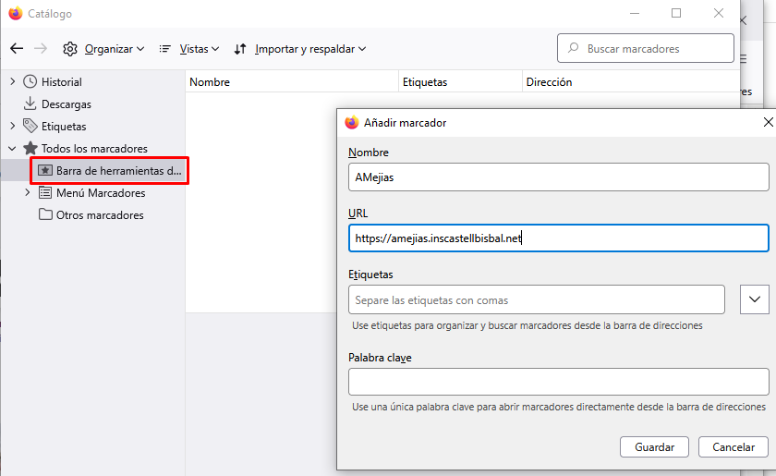776x476 pixels.
Task: Open the Etiquetas dropdown arrow button
Action: click(755, 299)
